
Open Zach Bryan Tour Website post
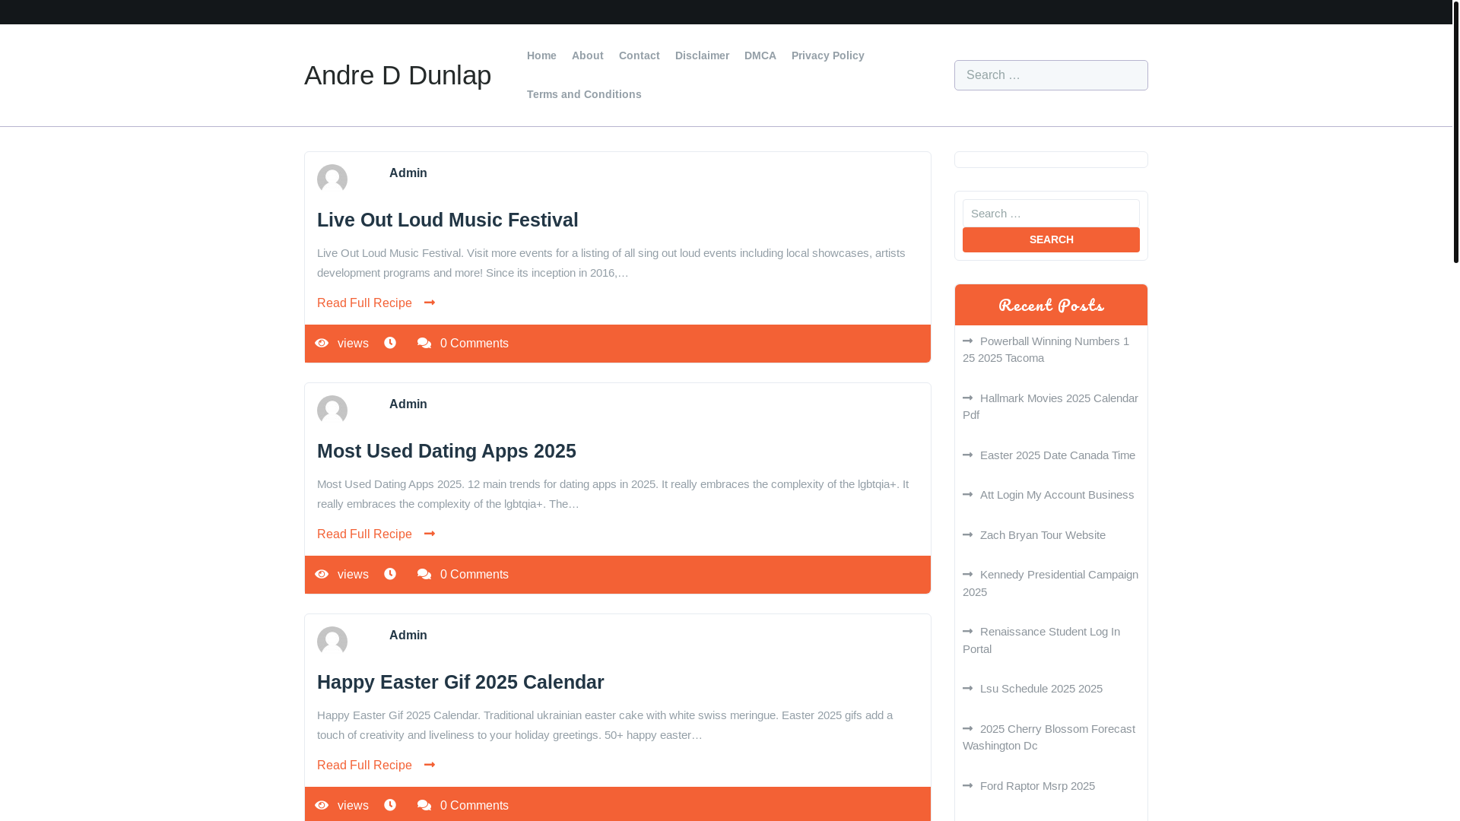coord(1043,535)
